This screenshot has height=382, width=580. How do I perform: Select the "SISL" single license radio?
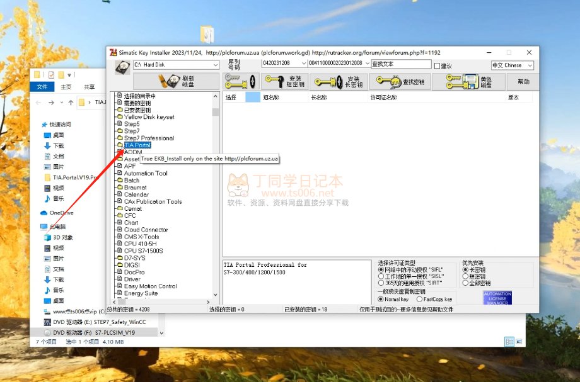[x=381, y=276]
